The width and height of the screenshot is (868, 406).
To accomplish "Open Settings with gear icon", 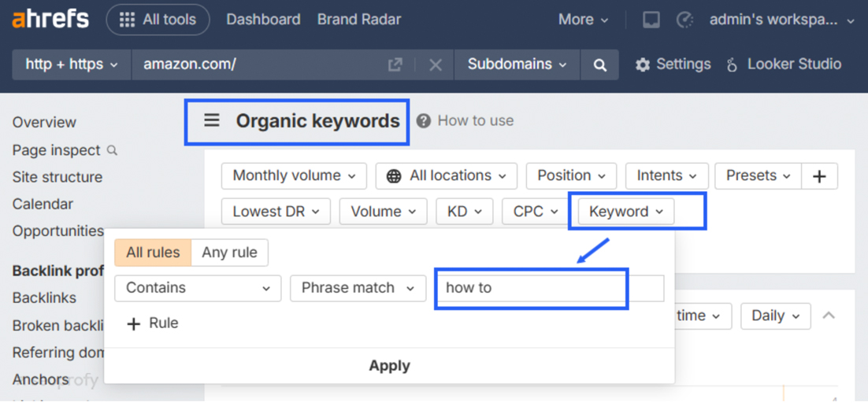I will (x=673, y=65).
